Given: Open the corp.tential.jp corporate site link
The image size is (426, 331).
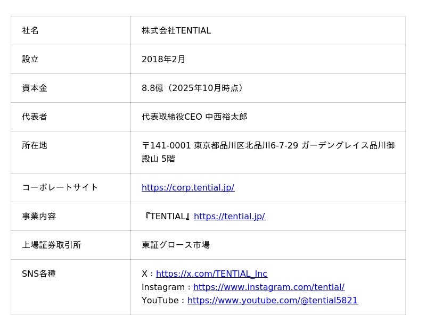Looking at the screenshot, I should tap(188, 187).
